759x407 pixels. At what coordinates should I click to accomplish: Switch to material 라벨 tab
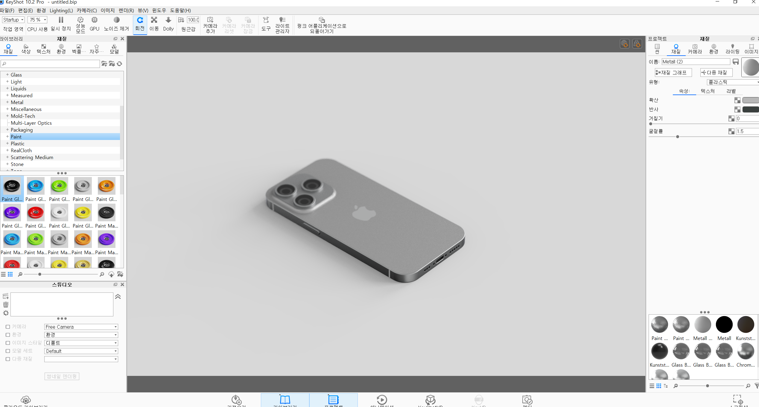pyautogui.click(x=731, y=91)
